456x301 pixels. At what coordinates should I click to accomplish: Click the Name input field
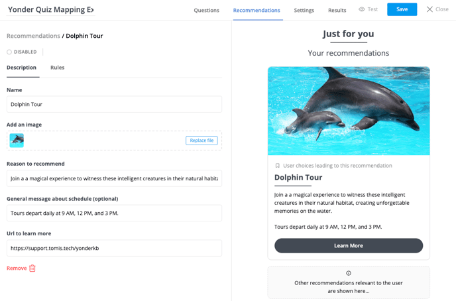coord(114,104)
